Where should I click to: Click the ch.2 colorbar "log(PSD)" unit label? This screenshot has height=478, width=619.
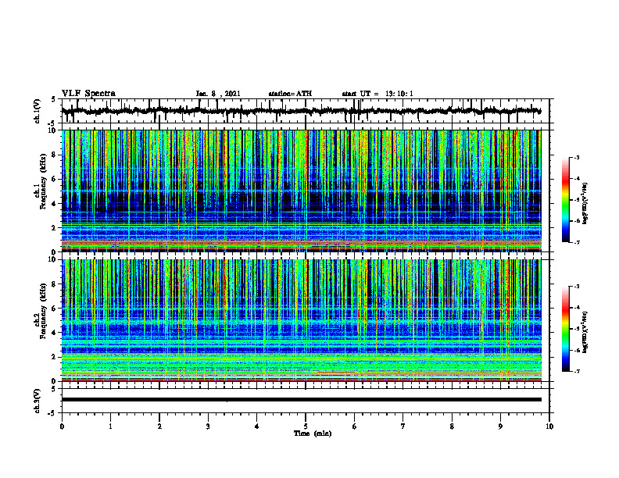(585, 333)
